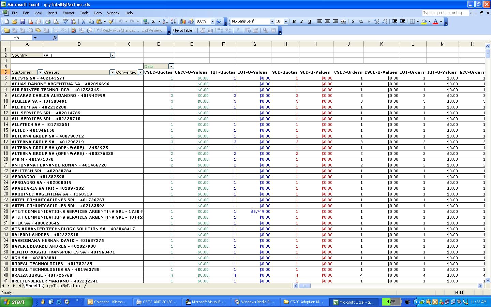Image resolution: width=491 pixels, height=307 pixels.
Task: Open the Converted field dropdown
Action: coord(140,72)
